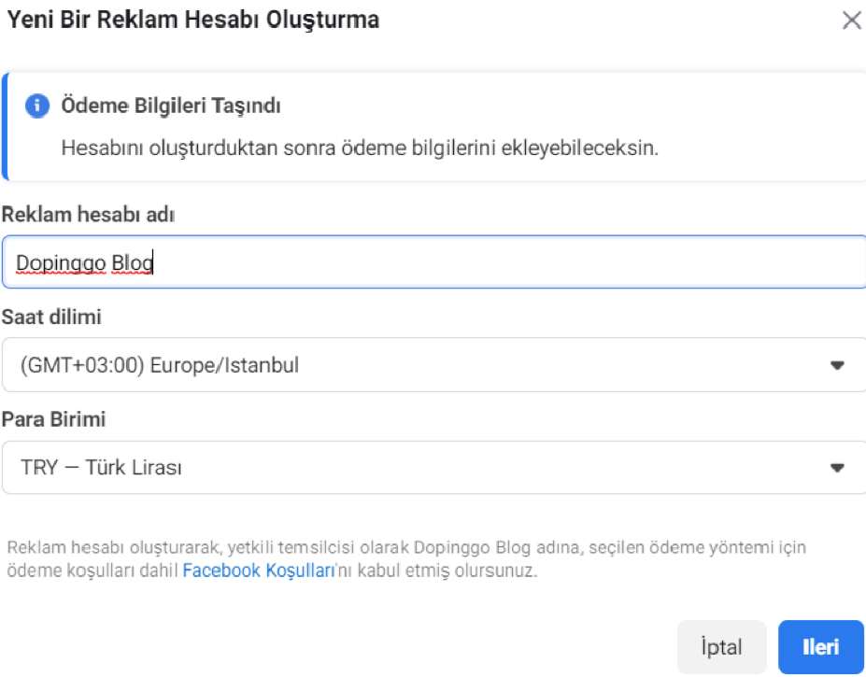Continue with the blue İleri button
Image resolution: width=866 pixels, height=677 pixels.
click(821, 647)
